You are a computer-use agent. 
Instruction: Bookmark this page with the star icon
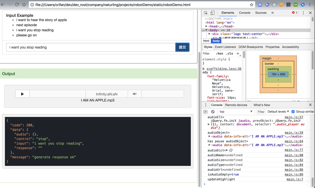click(251, 5)
